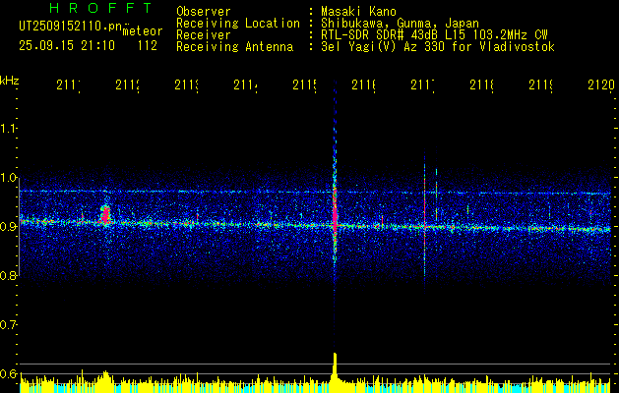
Task: Click the Observer label
Action: 204,12
